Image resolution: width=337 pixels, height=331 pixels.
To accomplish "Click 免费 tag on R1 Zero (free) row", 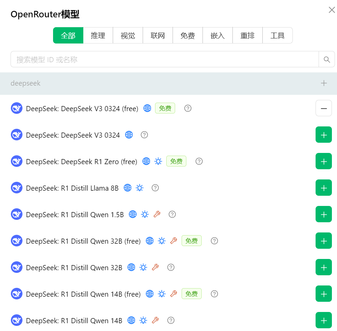I will click(x=176, y=161).
